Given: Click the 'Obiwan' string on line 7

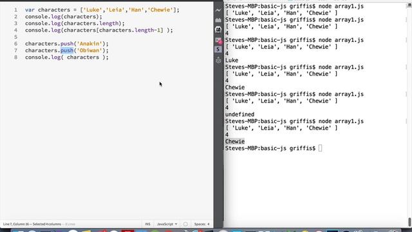Looking at the screenshot, I should (89, 50).
